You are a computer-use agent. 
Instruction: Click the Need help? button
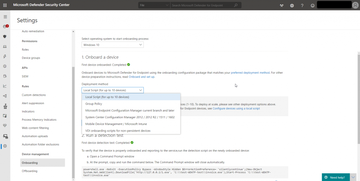336,177
